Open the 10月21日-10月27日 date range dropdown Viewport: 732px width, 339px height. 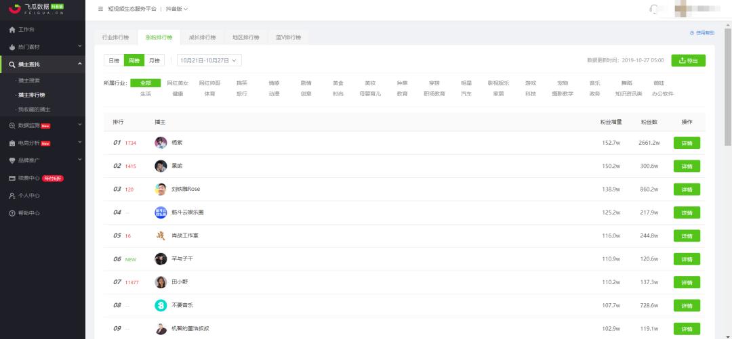coord(209,61)
